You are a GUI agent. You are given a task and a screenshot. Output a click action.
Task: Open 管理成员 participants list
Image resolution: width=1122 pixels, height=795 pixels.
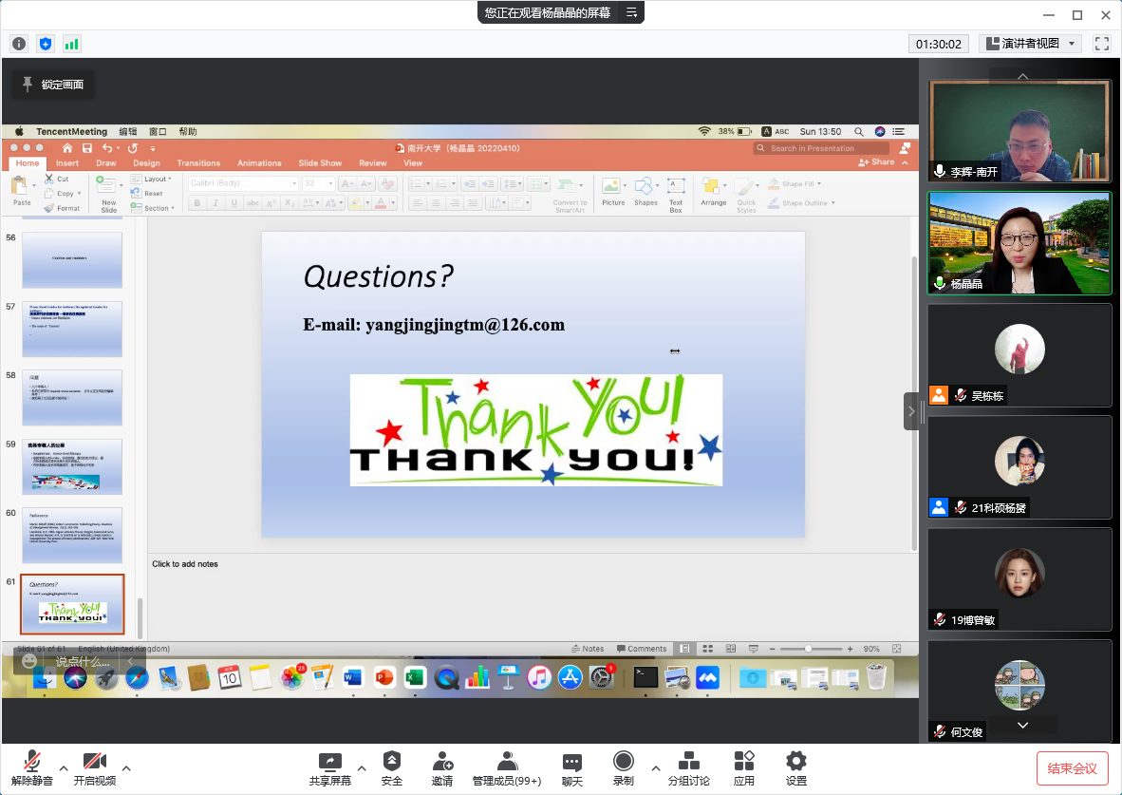pos(506,768)
